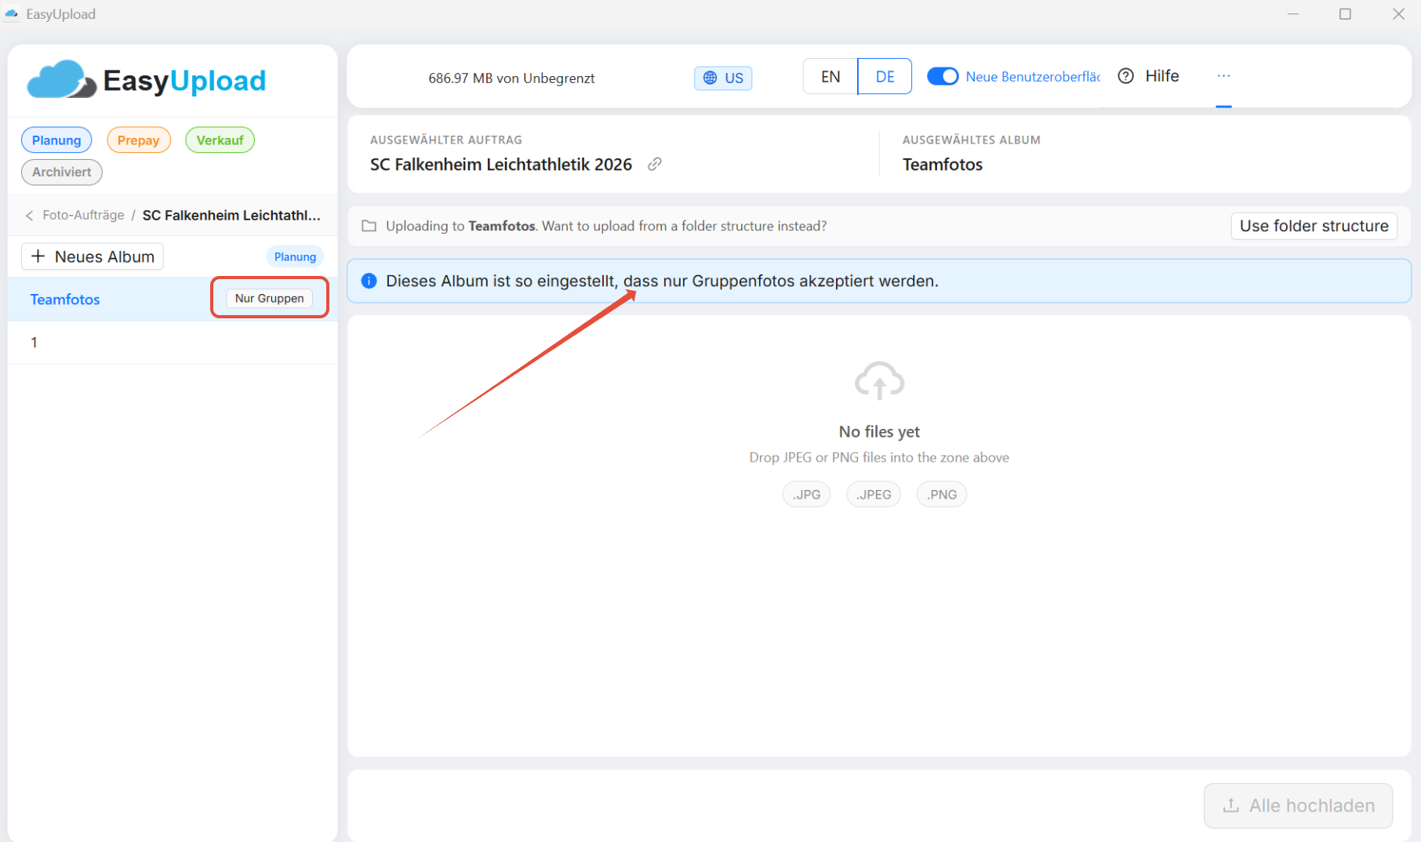
Task: Click the Nur Gruppen badge on Teamfotos
Action: [x=269, y=298]
